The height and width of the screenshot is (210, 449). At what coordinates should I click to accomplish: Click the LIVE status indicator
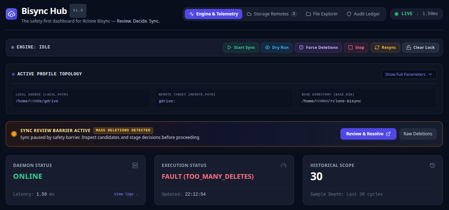[x=416, y=14]
